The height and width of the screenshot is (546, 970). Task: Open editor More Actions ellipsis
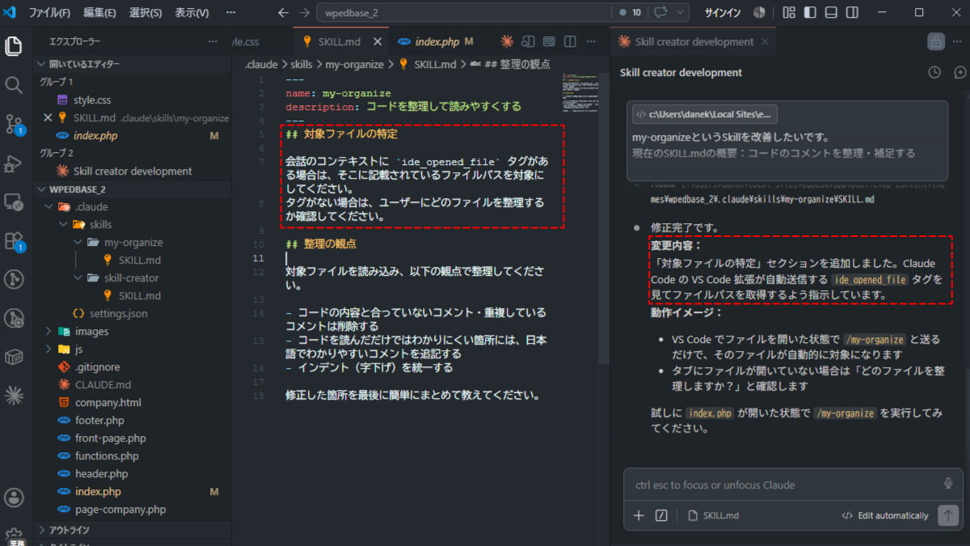[x=591, y=41]
